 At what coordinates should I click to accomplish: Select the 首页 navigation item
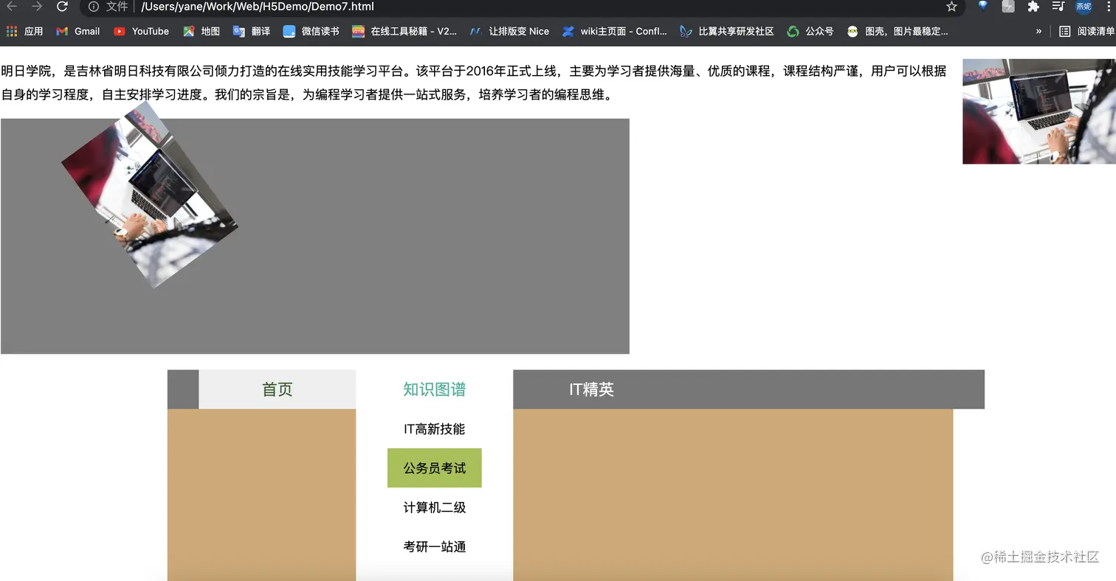tap(277, 389)
